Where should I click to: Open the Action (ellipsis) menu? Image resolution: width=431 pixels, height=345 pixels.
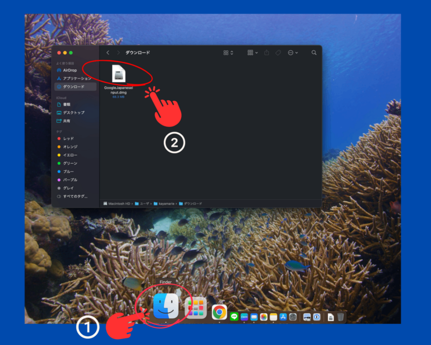tap(293, 53)
